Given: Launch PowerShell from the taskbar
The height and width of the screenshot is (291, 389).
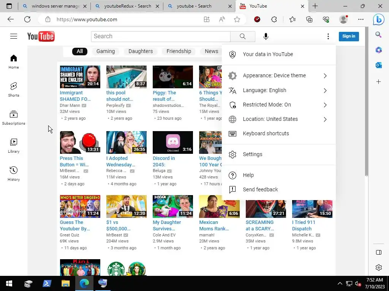Looking at the screenshot, I should pos(47,283).
